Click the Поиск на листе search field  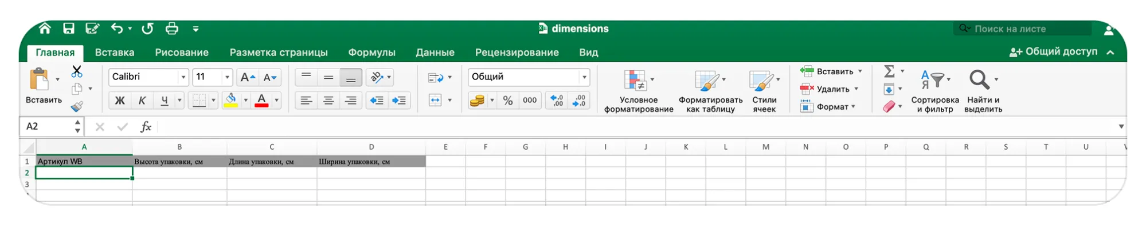(1023, 29)
